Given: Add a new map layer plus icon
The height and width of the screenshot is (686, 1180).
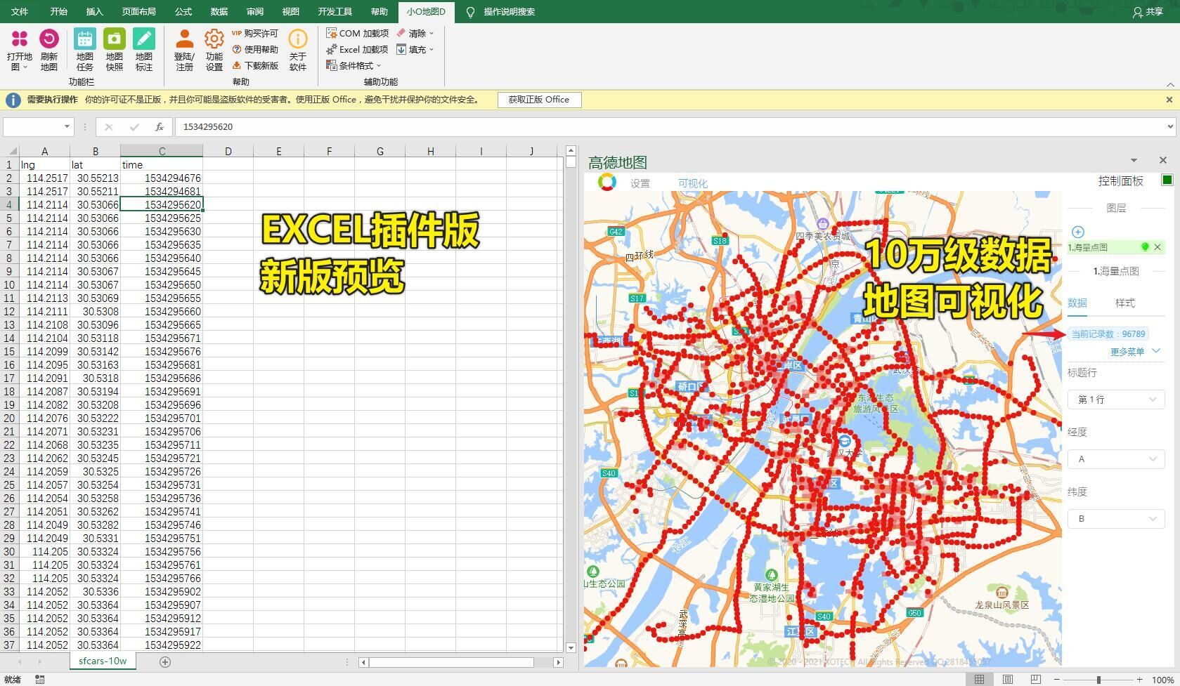Looking at the screenshot, I should pyautogui.click(x=1078, y=232).
